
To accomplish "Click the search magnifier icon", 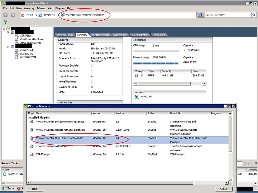I will [x=254, y=15].
